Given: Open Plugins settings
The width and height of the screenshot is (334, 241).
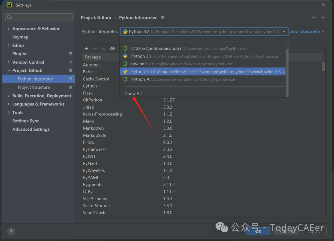Looking at the screenshot, I should (19, 54).
